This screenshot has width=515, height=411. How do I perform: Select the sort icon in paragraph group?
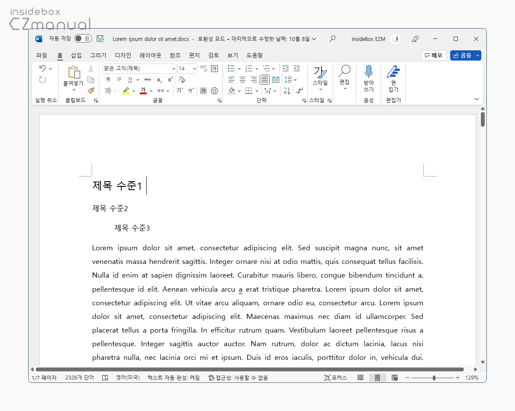coord(286,90)
